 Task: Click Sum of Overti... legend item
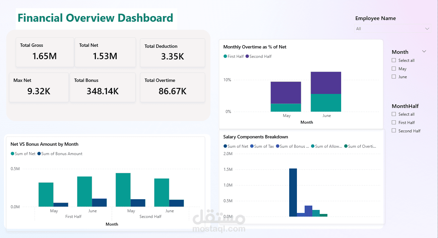[x=360, y=146]
